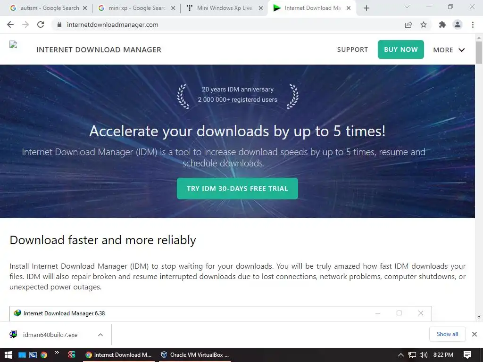Click the 20 years IDM anniversary text

click(238, 89)
